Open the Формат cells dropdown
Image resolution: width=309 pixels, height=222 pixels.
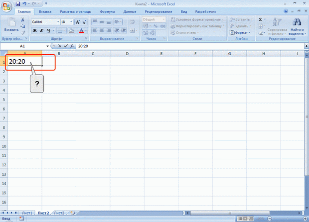click(240, 33)
